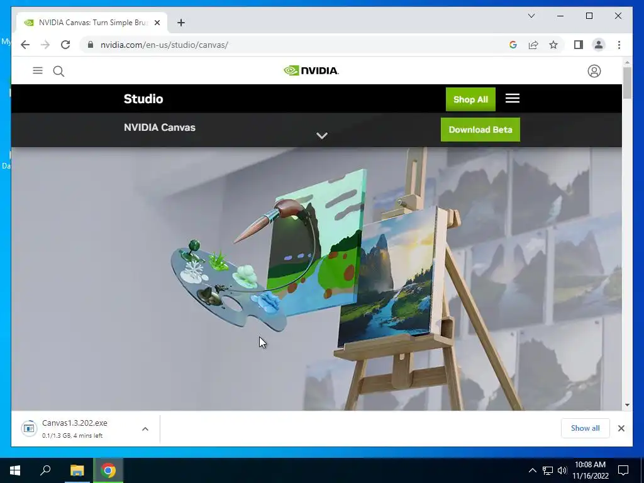This screenshot has height=483, width=644.
Task: Open NVIDIA site hamburger menu
Action: [38, 70]
